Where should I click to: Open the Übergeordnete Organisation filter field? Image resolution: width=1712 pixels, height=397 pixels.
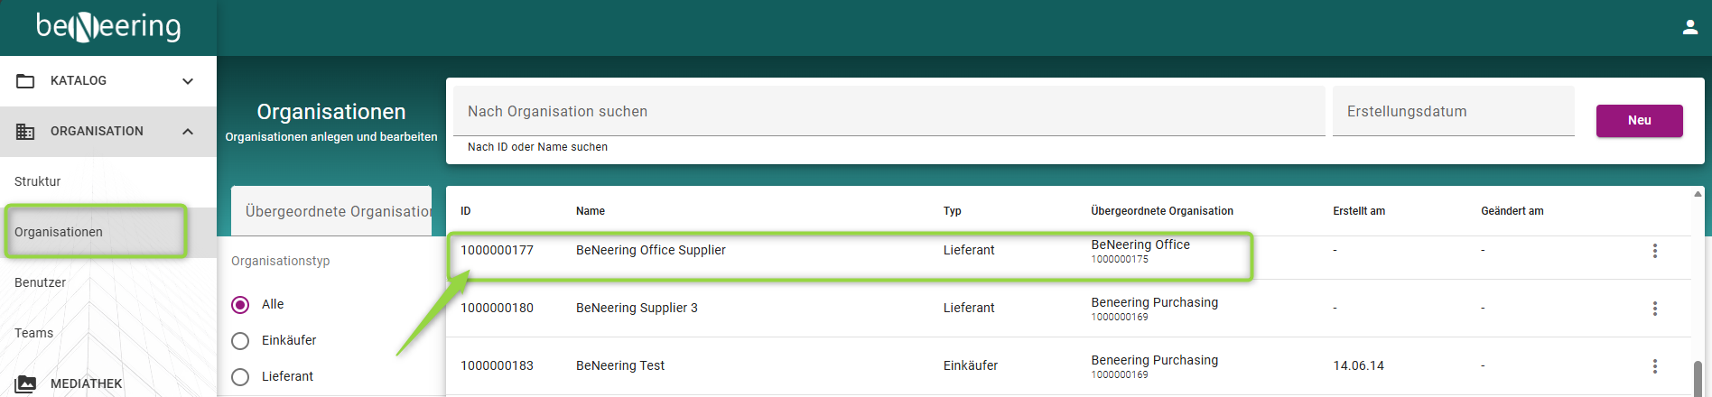(331, 211)
